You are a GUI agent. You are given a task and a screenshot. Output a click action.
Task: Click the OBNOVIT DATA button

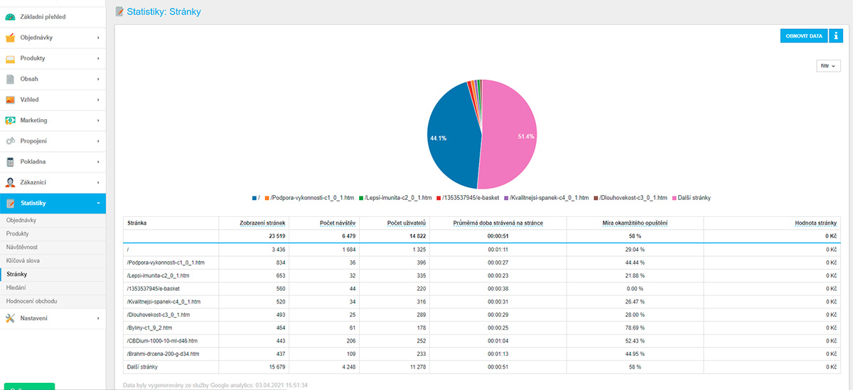tap(803, 36)
